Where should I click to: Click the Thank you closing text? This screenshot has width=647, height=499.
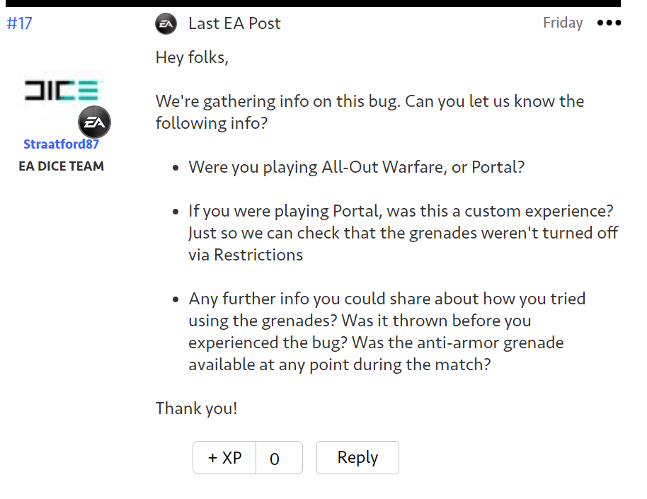[196, 408]
